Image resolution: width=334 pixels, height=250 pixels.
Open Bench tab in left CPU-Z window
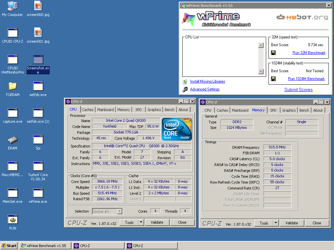point(170,110)
